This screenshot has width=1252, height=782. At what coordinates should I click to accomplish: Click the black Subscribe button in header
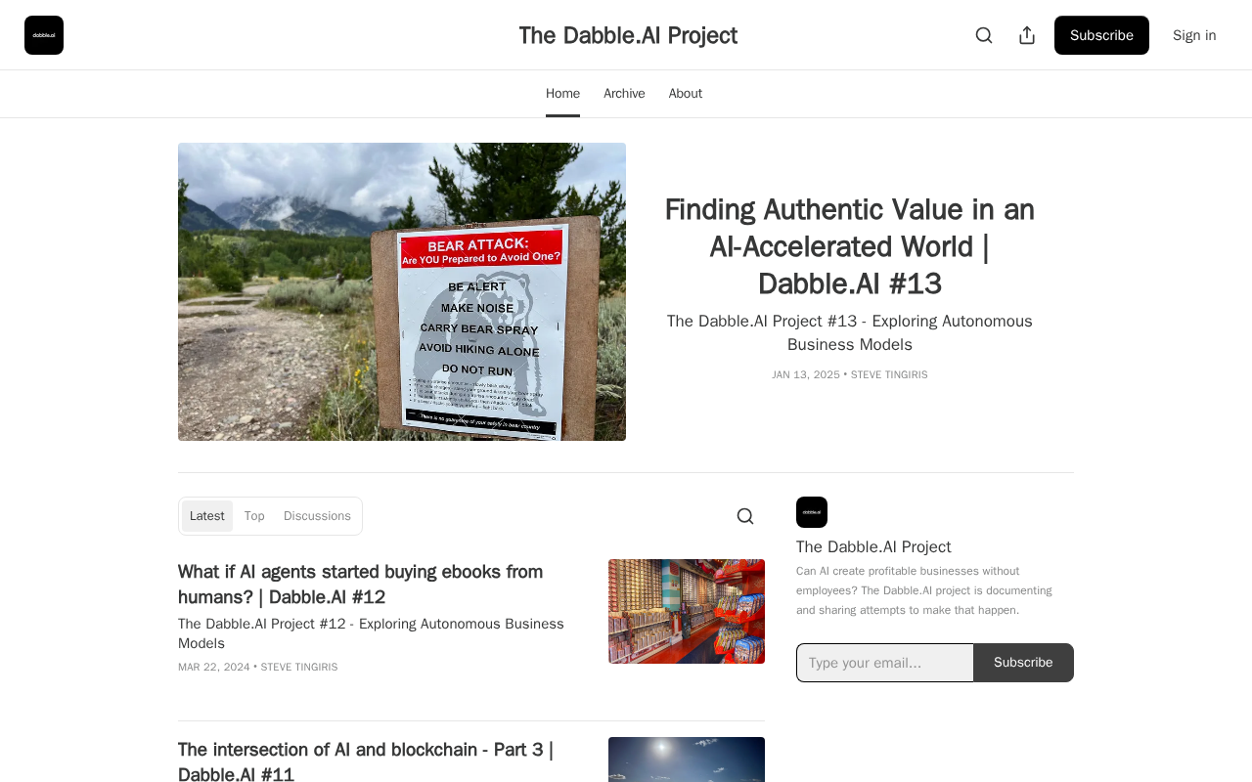[x=1101, y=35]
